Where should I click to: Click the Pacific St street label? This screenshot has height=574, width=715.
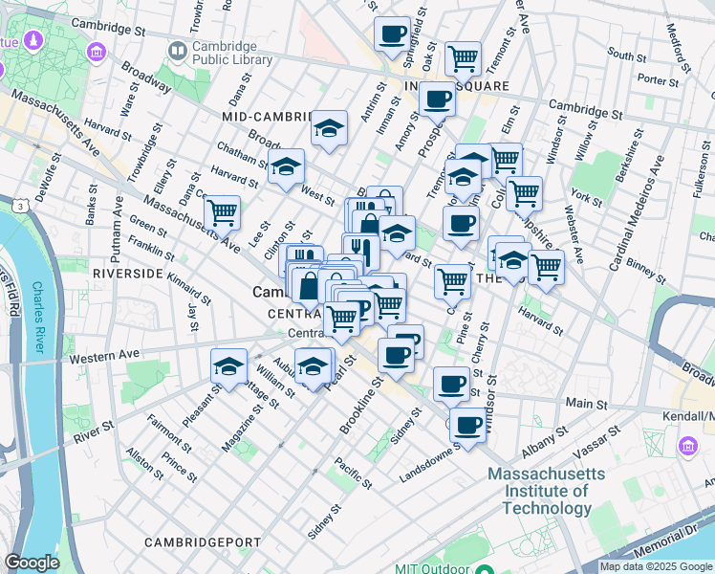click(x=353, y=474)
